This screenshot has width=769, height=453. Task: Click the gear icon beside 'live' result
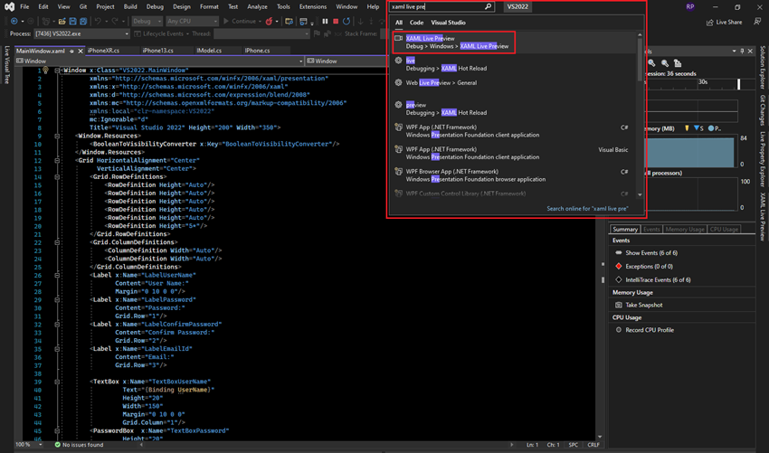point(398,61)
